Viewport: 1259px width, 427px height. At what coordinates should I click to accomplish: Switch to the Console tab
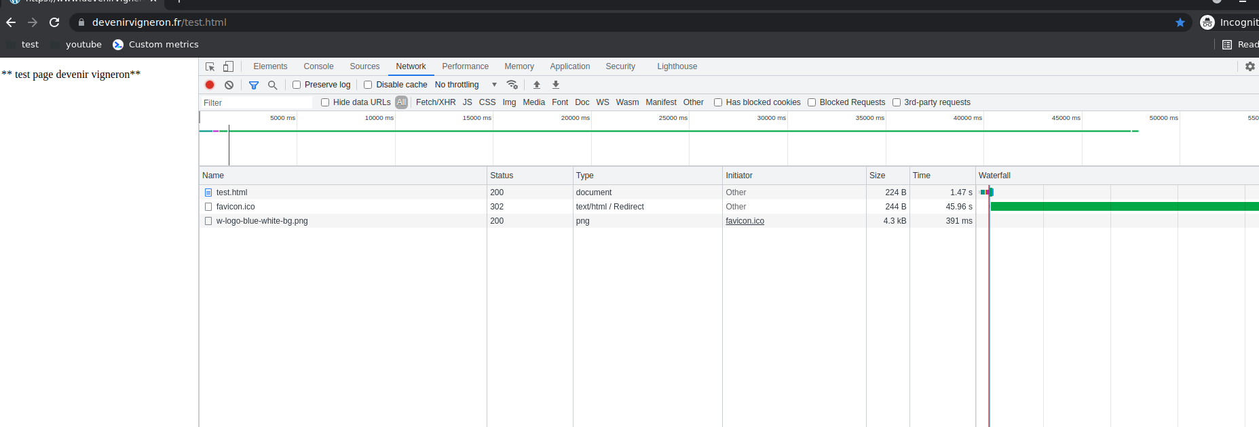pyautogui.click(x=318, y=66)
